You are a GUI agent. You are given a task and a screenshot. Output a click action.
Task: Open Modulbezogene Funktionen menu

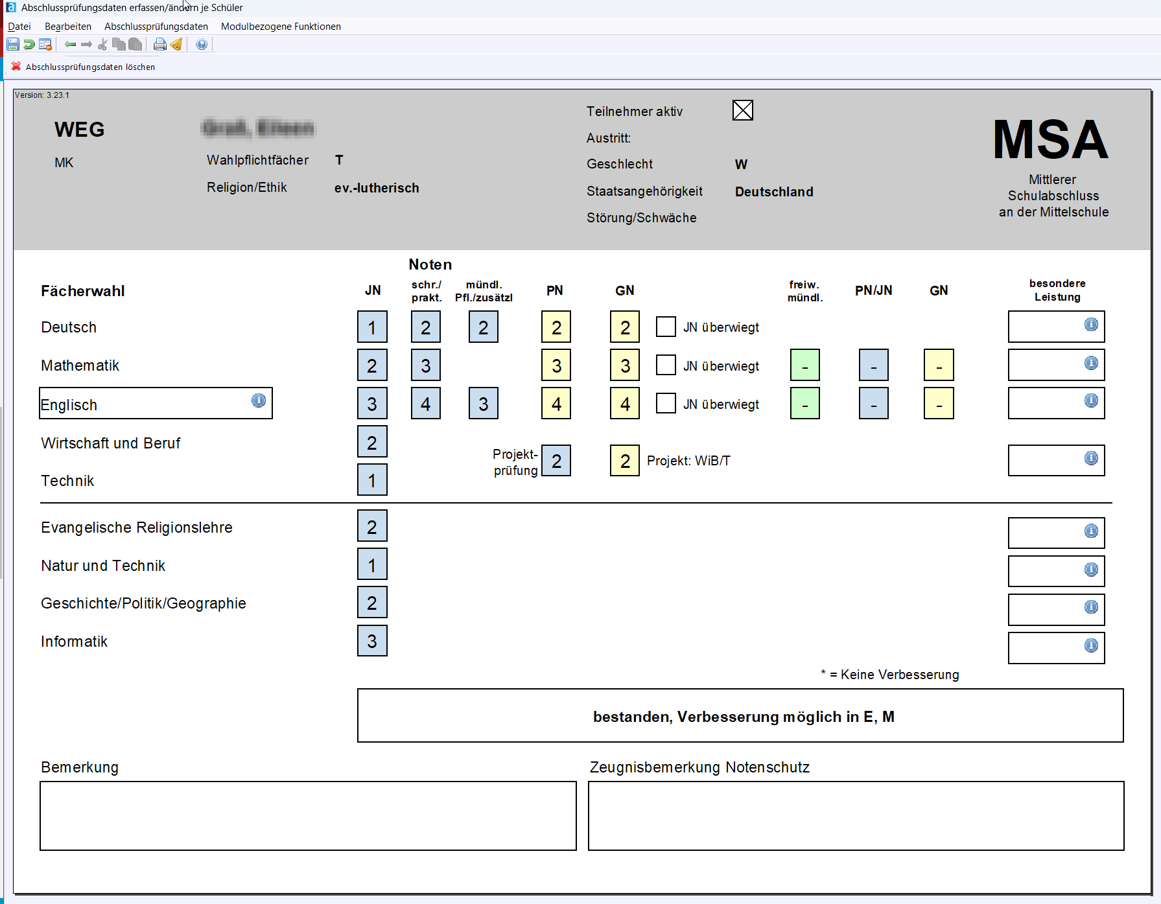coord(281,27)
